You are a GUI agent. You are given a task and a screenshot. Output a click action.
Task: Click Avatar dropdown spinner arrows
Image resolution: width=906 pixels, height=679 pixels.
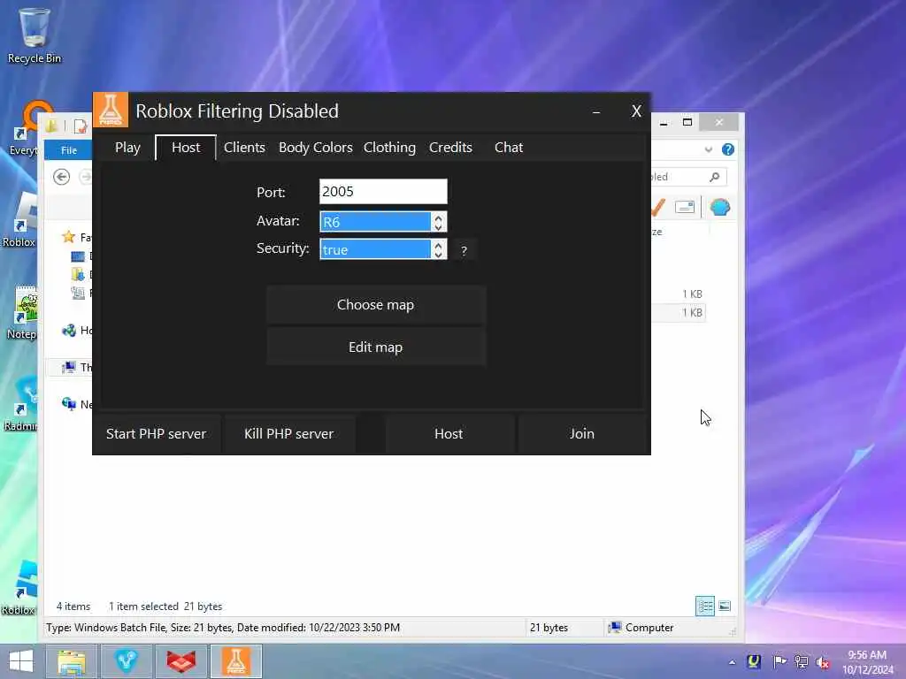pyautogui.click(x=439, y=222)
